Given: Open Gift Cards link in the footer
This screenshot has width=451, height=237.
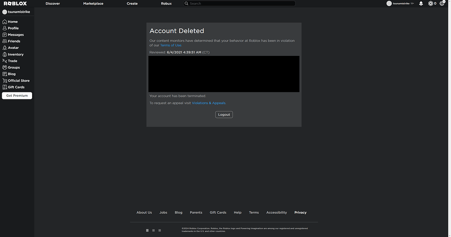Looking at the screenshot, I should (218, 212).
